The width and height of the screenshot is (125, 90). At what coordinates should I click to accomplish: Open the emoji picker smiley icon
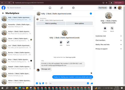pyautogui.click(x=88, y=83)
